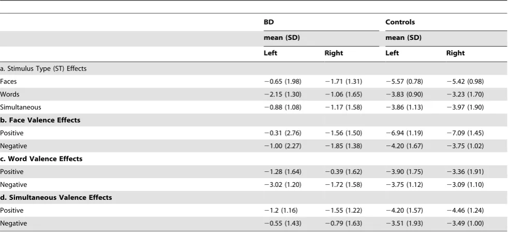This screenshot has width=509, height=233.
Task: Click the mean (SD) label under BD
Action: coord(282,38)
